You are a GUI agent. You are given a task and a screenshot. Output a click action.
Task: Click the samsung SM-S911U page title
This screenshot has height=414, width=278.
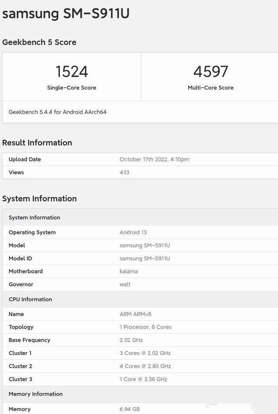click(66, 13)
